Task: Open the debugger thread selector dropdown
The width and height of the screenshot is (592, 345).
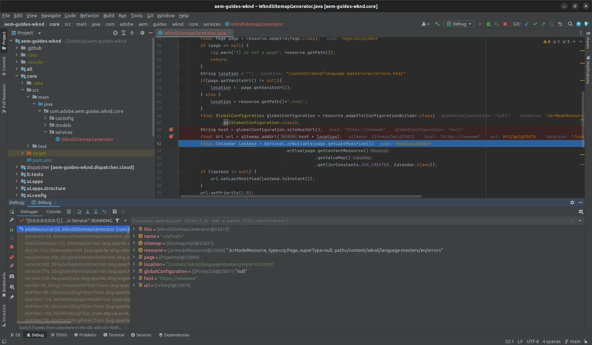Action: [x=125, y=221]
